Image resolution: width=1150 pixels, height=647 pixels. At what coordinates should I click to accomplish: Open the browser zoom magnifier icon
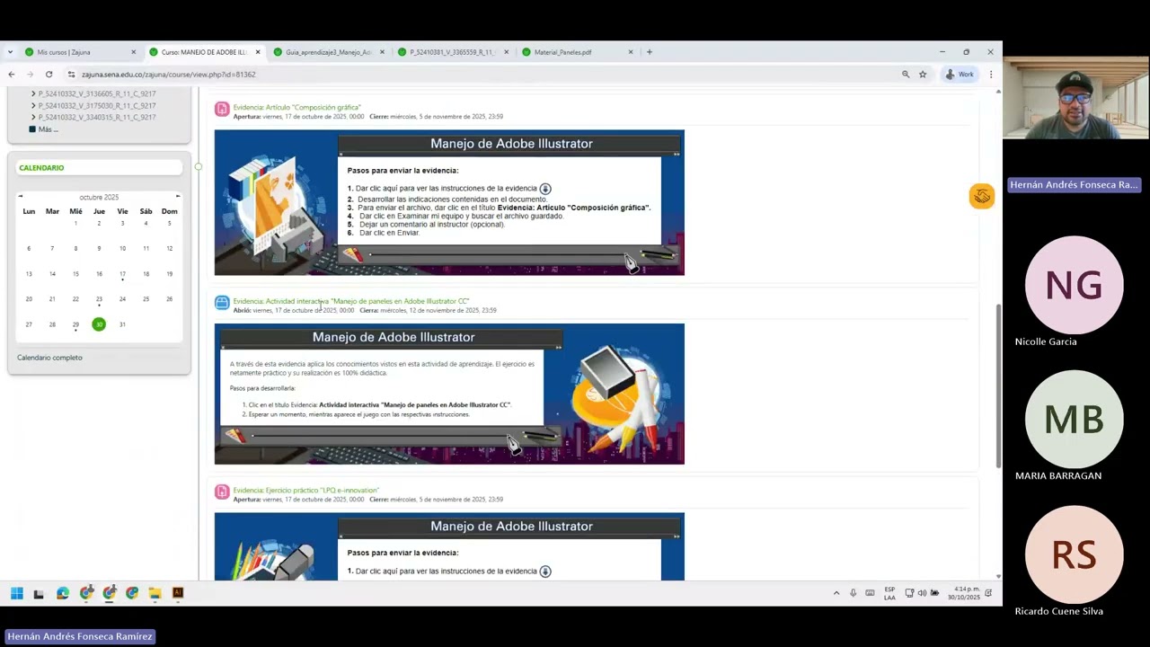point(906,75)
